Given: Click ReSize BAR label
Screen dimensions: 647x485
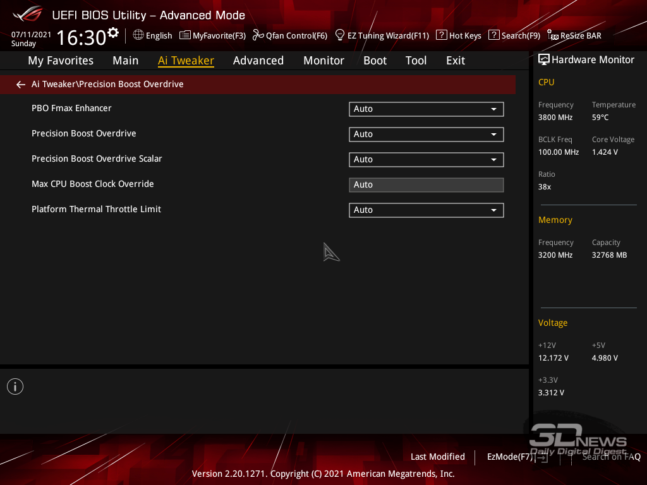Looking at the screenshot, I should [581, 35].
